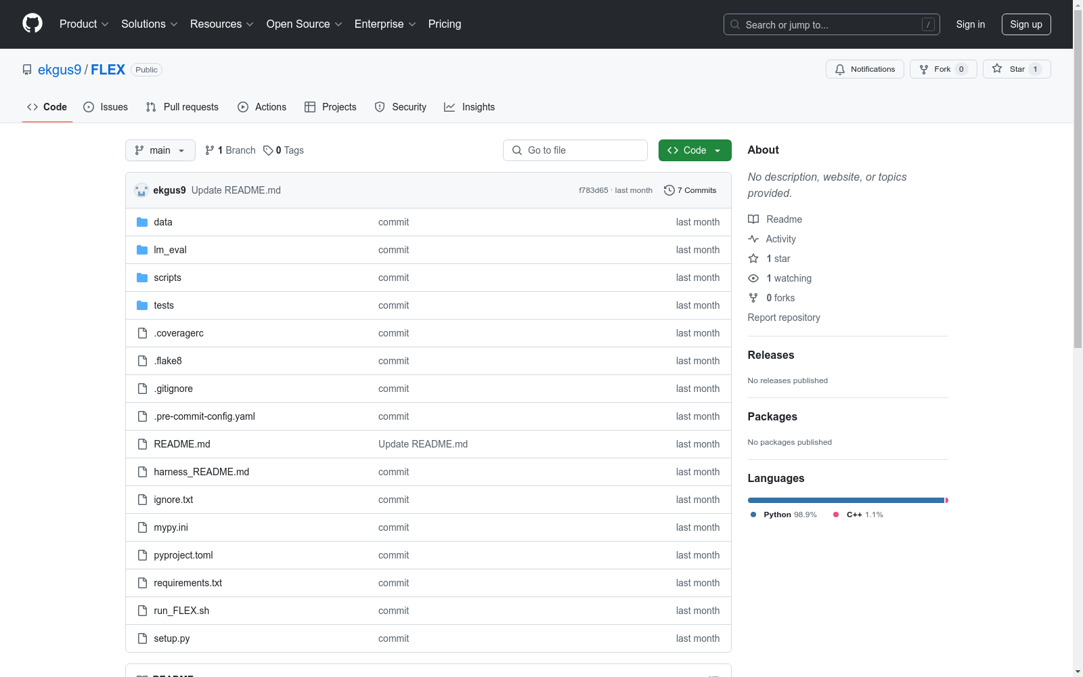Click the Python blue language dot
Viewport: 1083px width, 677px height.
[x=753, y=515]
